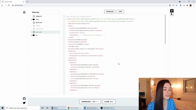Click the pom.xml file icon
Viewport: 196px width, 110px height.
[x=34, y=32]
